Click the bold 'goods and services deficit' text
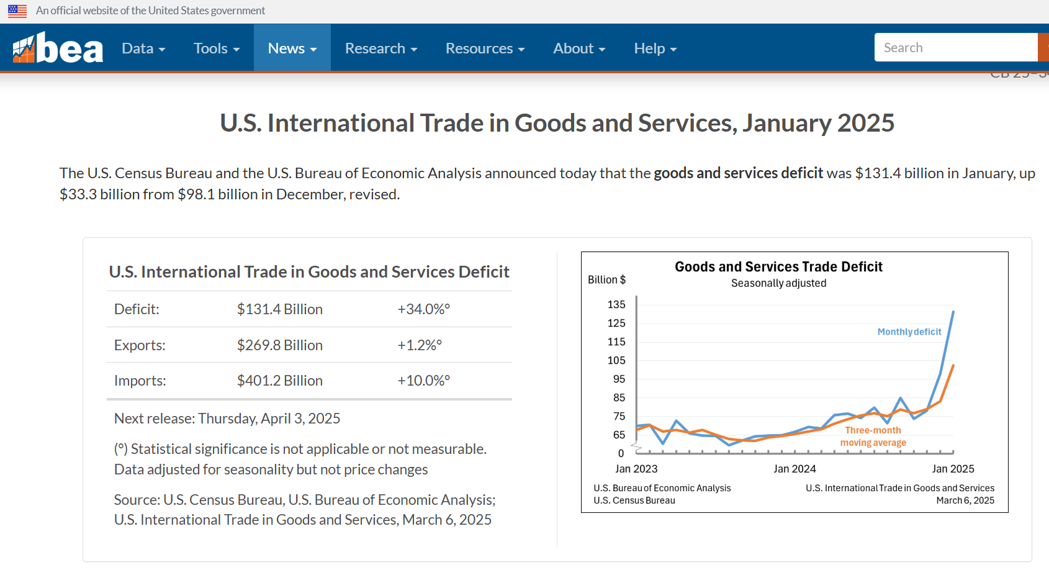This screenshot has width=1049, height=575. (738, 173)
